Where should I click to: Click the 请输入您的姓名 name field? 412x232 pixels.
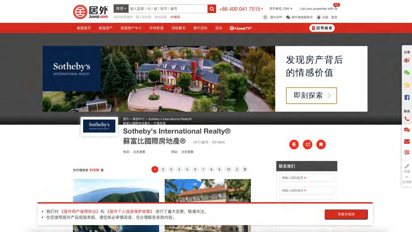tap(307, 178)
